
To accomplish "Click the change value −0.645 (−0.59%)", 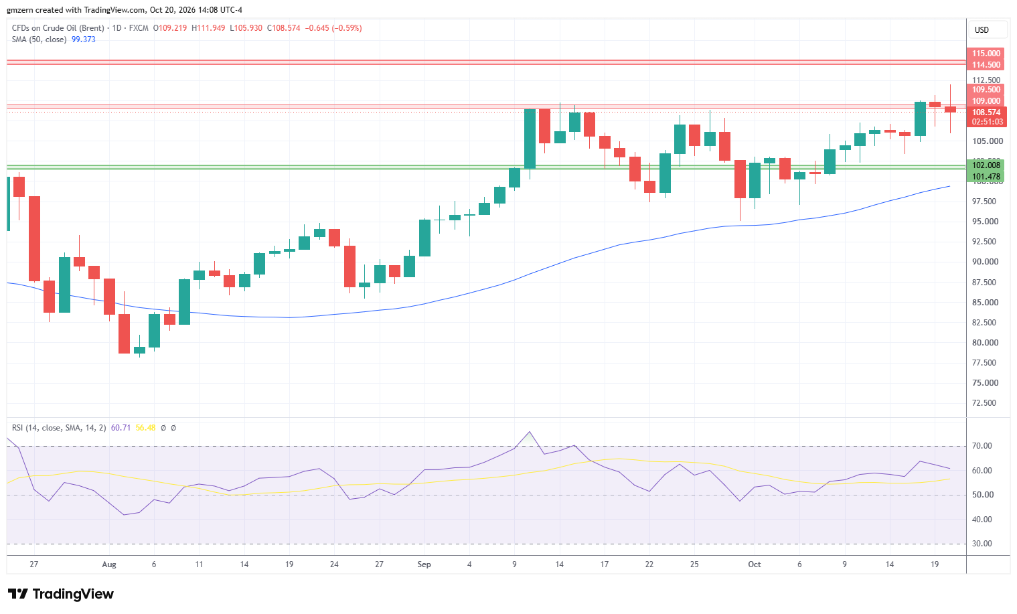I will pyautogui.click(x=333, y=28).
